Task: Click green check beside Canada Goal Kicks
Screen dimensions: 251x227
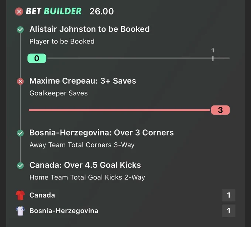Action: click(x=20, y=165)
